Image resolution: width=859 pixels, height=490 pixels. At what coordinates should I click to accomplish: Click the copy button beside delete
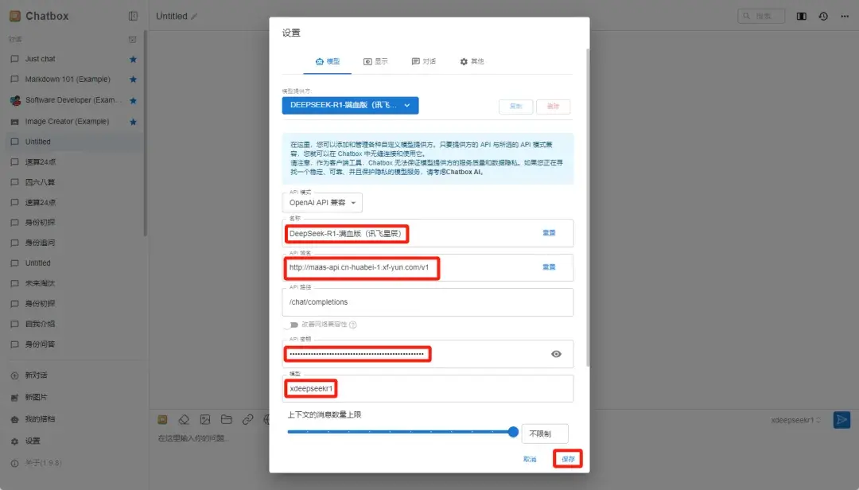pyautogui.click(x=515, y=107)
